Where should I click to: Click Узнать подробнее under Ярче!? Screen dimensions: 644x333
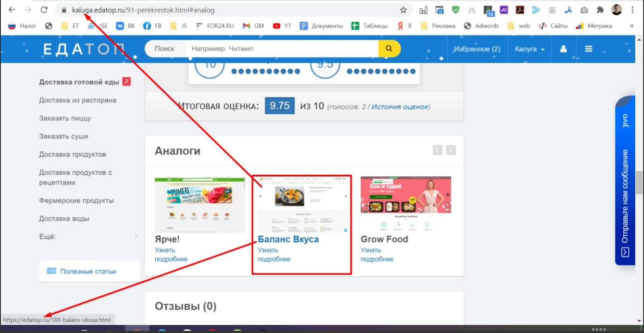pos(171,255)
